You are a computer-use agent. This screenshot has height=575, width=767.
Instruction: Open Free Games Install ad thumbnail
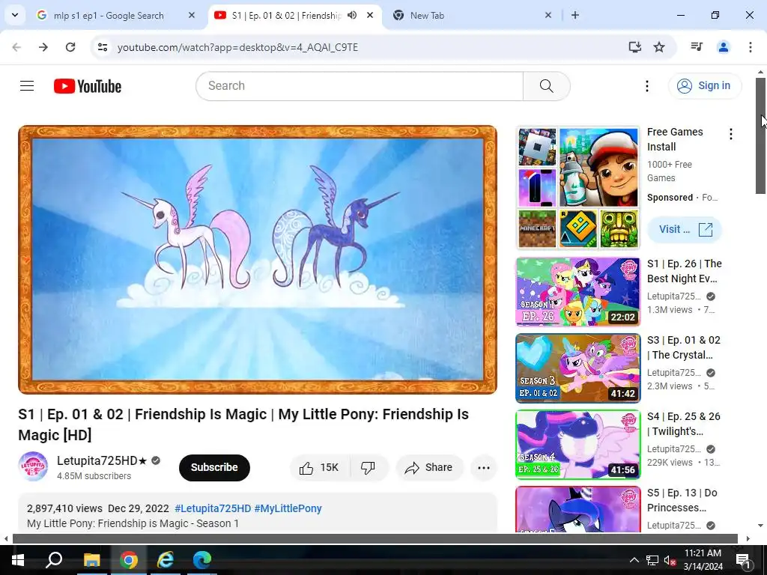[578, 188]
